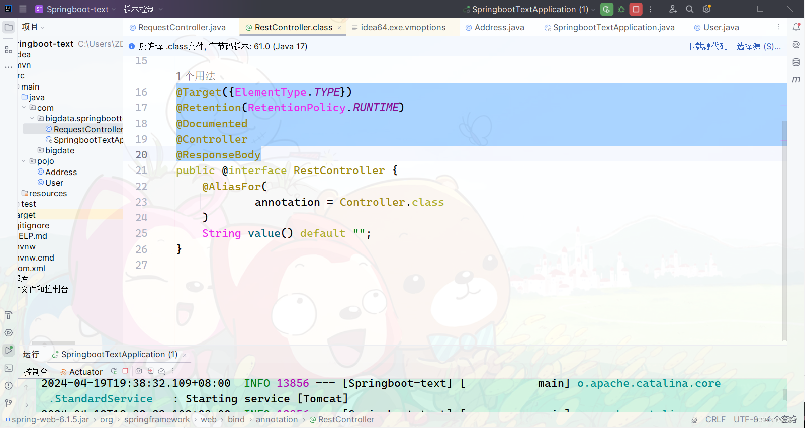Change the CRLF line separator in the status bar

(715, 419)
